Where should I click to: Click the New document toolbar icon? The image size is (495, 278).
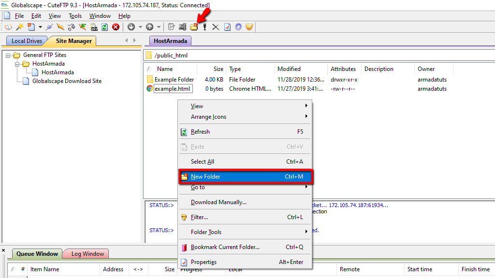click(31, 27)
